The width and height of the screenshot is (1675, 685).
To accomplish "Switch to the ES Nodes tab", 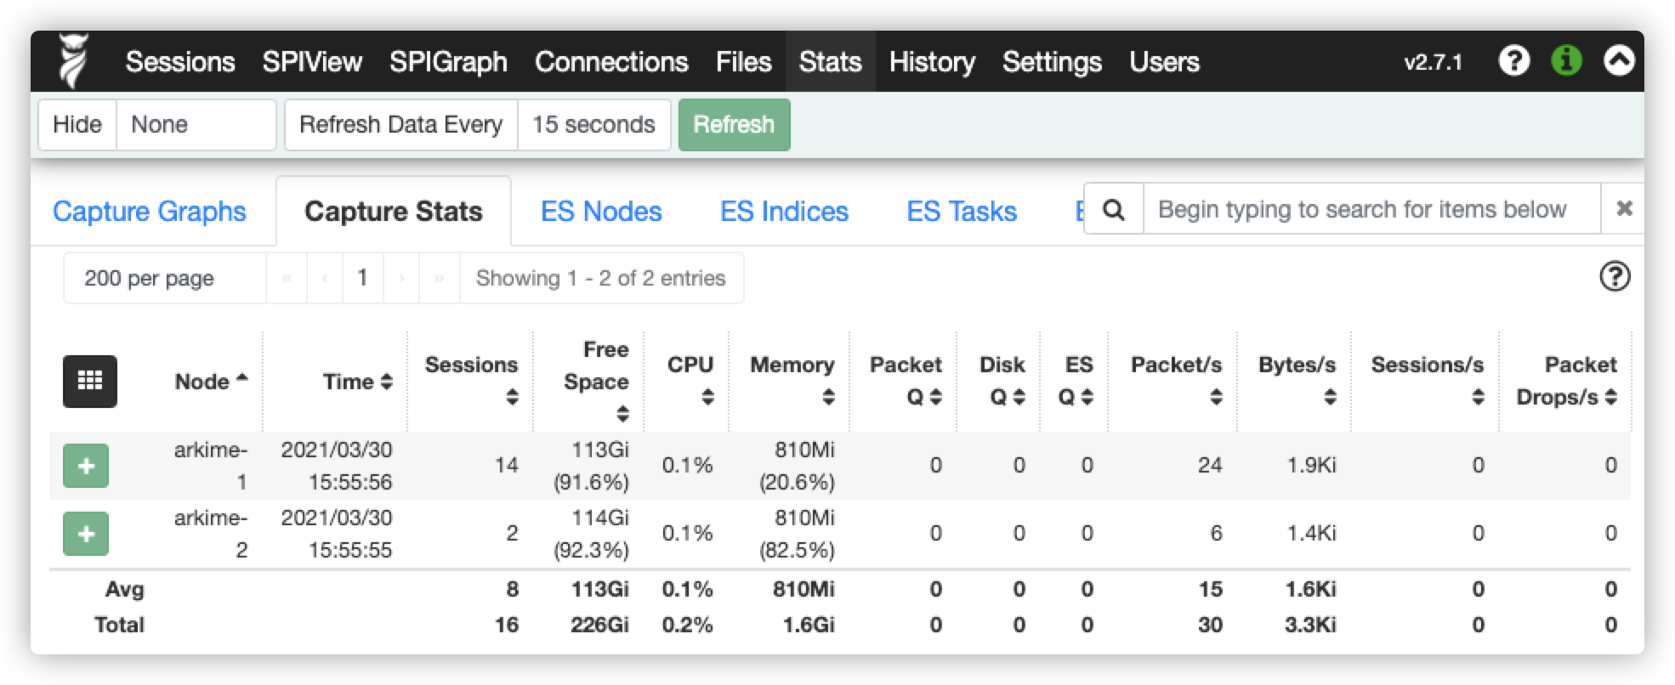I will [x=601, y=212].
